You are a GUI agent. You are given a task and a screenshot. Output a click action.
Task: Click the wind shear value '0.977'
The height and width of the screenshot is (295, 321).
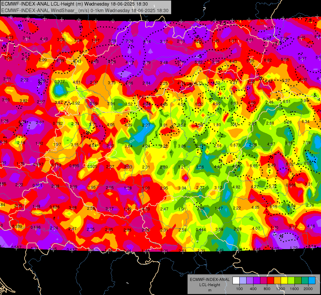coord(60,82)
